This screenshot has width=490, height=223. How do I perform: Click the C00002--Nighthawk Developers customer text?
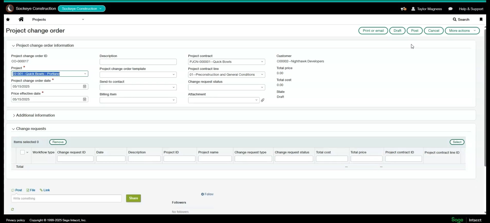300,61
